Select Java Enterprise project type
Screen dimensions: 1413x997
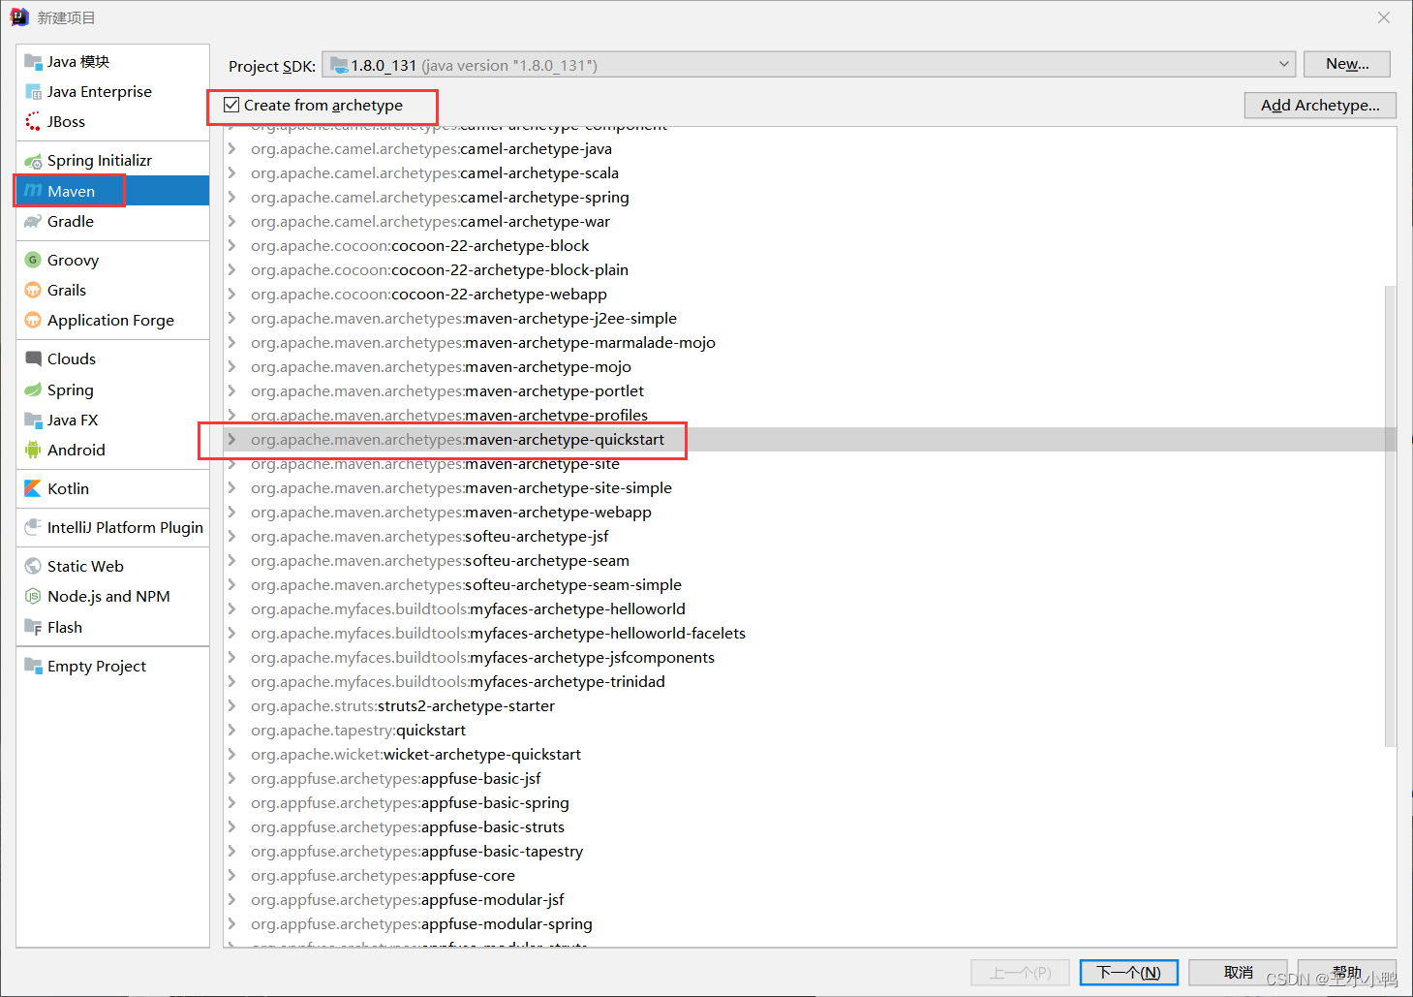click(112, 91)
